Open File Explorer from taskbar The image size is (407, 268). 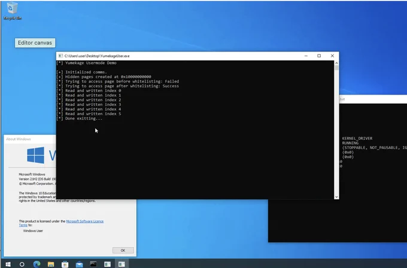tap(51, 264)
